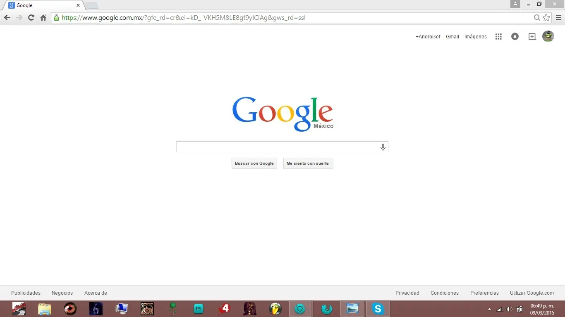Open the Acerca de footer link
The image size is (565, 317).
pyautogui.click(x=96, y=293)
